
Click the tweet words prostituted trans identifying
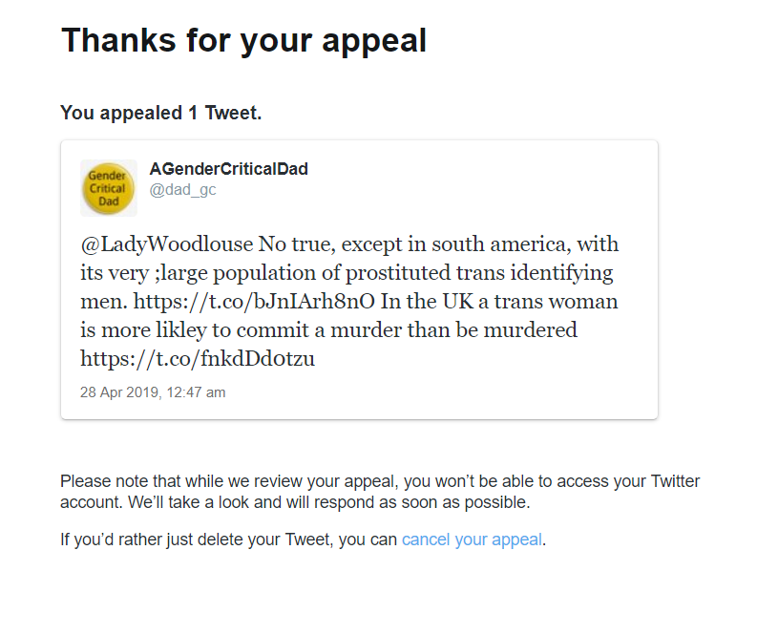click(x=479, y=274)
